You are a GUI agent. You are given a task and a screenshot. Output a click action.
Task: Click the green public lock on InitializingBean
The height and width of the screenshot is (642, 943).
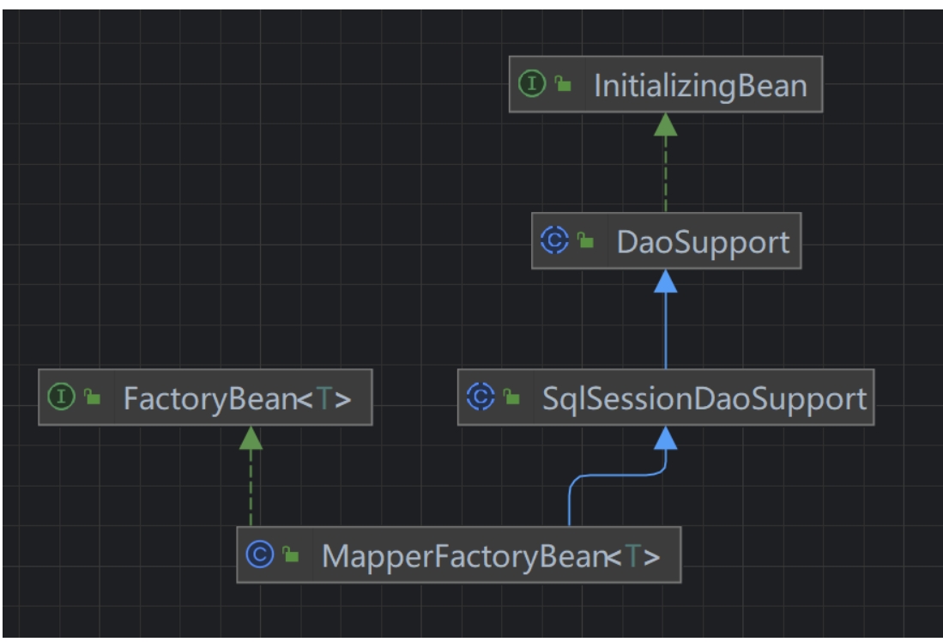click(x=562, y=84)
